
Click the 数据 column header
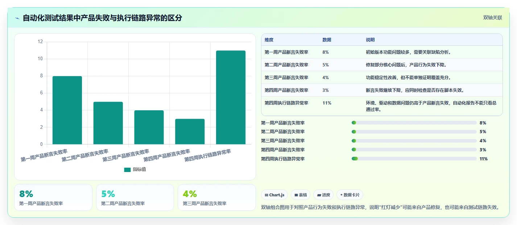click(x=327, y=40)
